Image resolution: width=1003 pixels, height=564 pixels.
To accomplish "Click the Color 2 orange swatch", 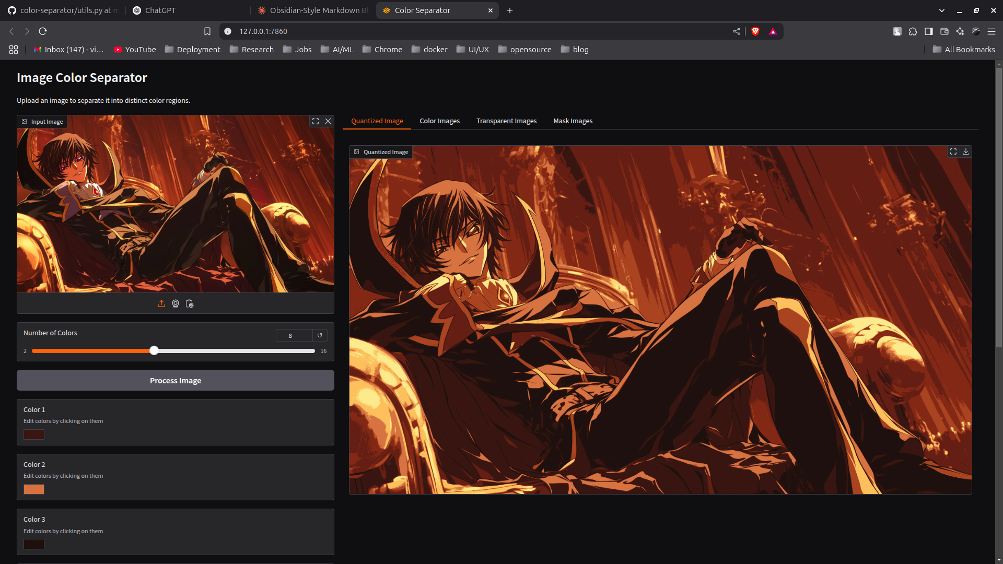I will point(34,489).
